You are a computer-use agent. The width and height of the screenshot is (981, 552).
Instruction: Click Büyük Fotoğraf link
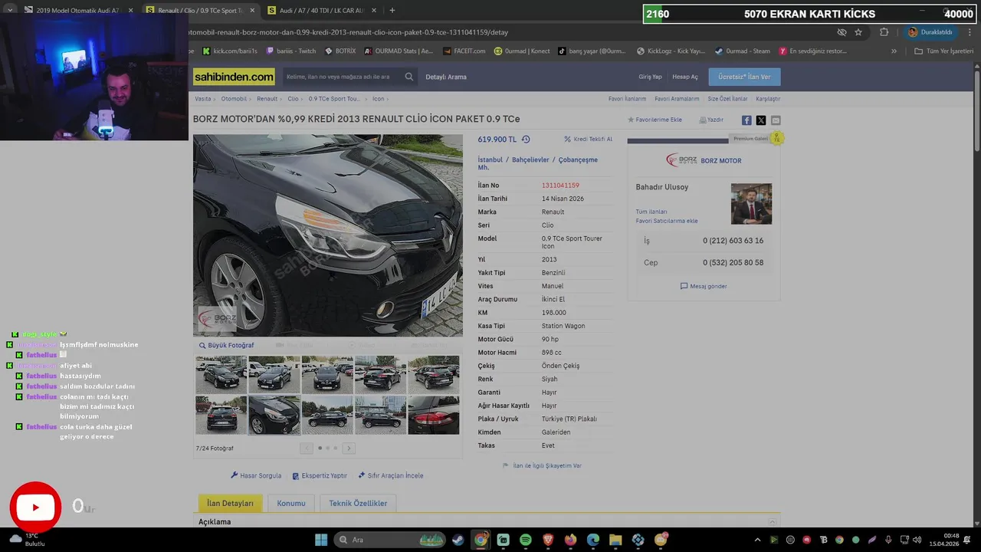coord(226,345)
